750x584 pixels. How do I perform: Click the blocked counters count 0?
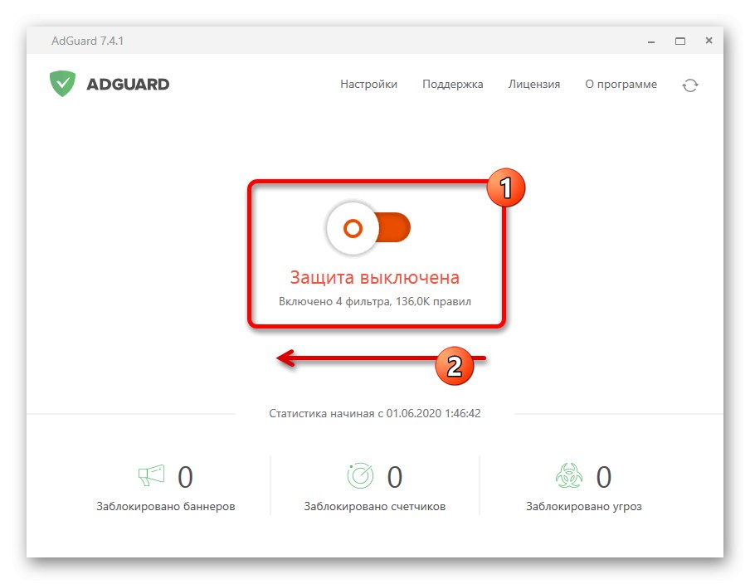coord(394,477)
